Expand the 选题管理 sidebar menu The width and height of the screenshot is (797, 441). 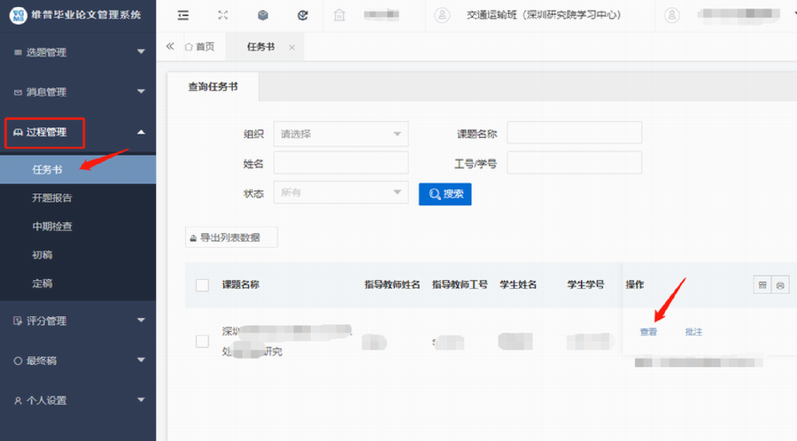coord(78,52)
